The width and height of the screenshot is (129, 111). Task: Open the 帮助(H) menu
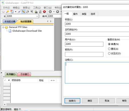58,8
